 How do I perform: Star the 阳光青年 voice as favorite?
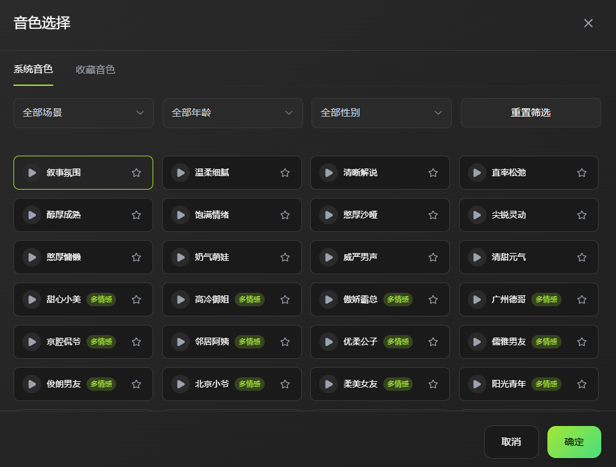[582, 384]
